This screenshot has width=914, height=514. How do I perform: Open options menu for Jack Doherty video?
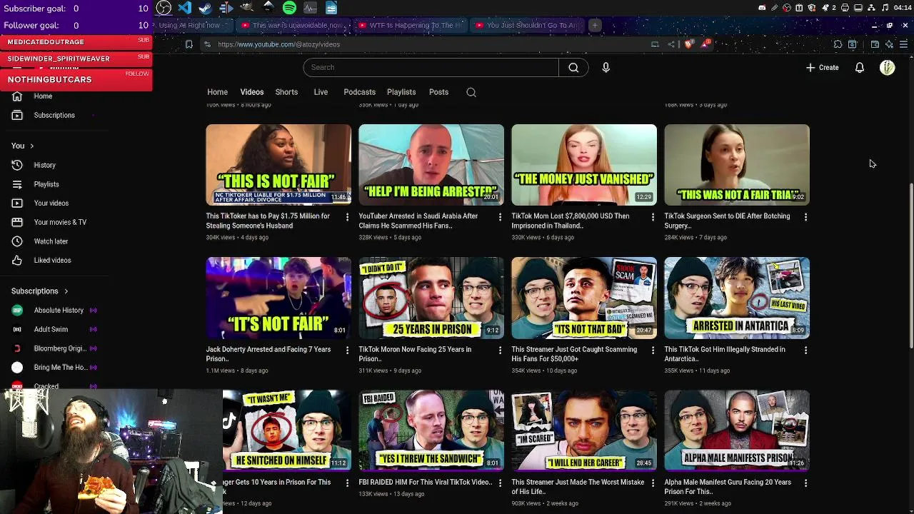(x=347, y=351)
